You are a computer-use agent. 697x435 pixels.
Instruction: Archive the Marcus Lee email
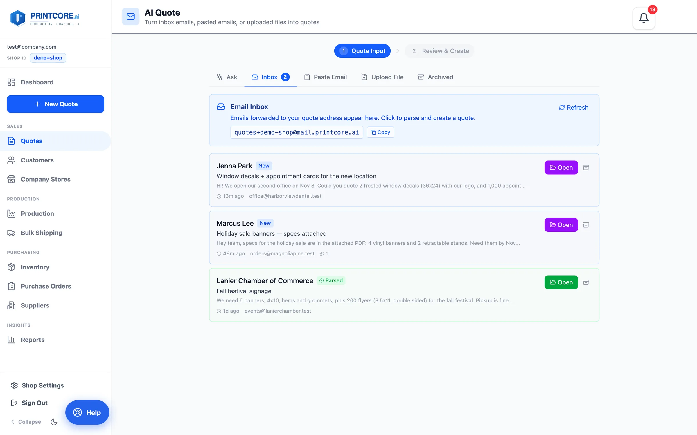(586, 225)
